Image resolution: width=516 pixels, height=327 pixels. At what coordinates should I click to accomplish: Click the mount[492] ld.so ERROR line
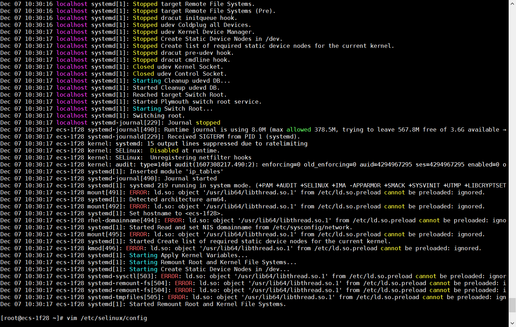pyautogui.click(x=242, y=206)
